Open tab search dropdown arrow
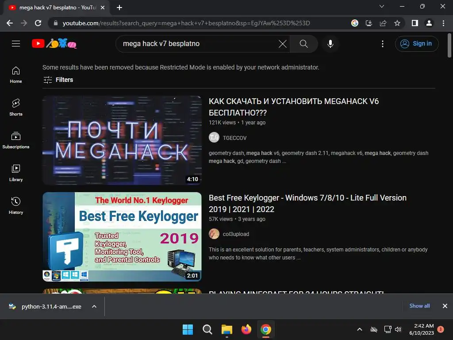This screenshot has width=453, height=340. tap(382, 6)
